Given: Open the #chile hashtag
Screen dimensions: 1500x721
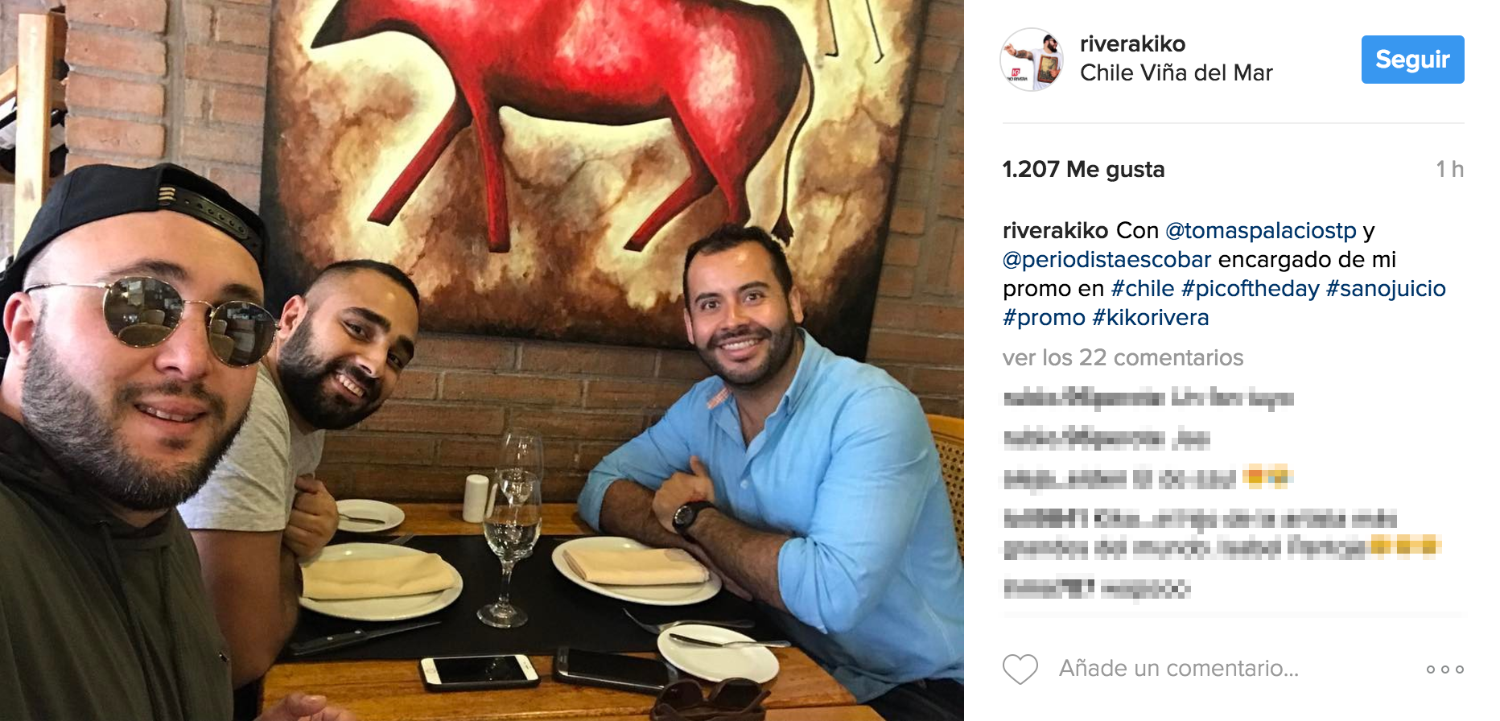Looking at the screenshot, I should 1142,289.
